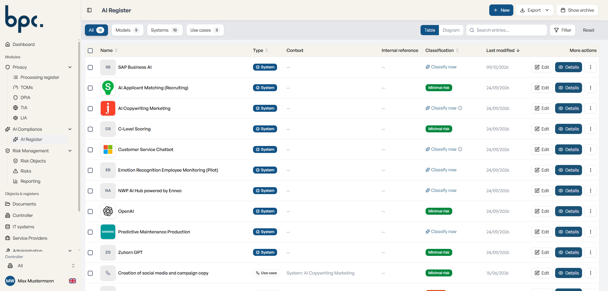The height and width of the screenshot is (291, 608).
Task: Select all rows header checkbox
Action: click(x=90, y=51)
